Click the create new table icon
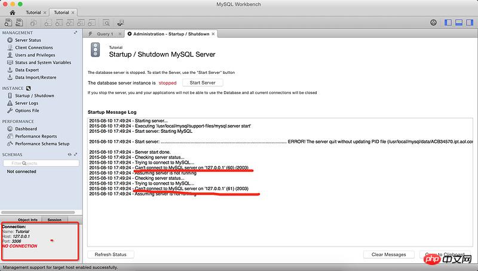 tap(59, 23)
